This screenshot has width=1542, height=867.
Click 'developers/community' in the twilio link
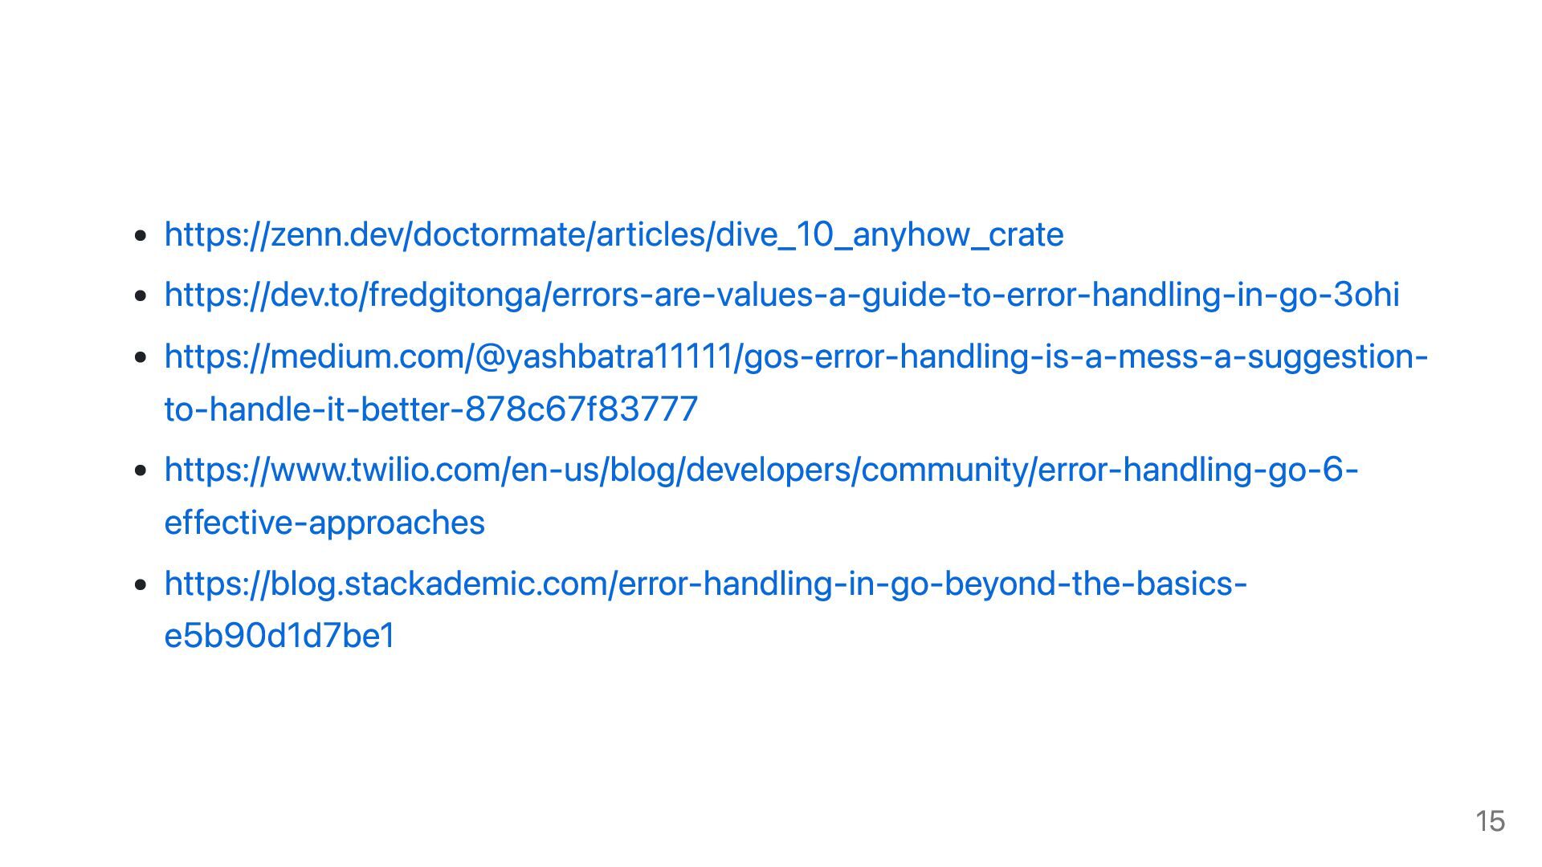coord(857,469)
